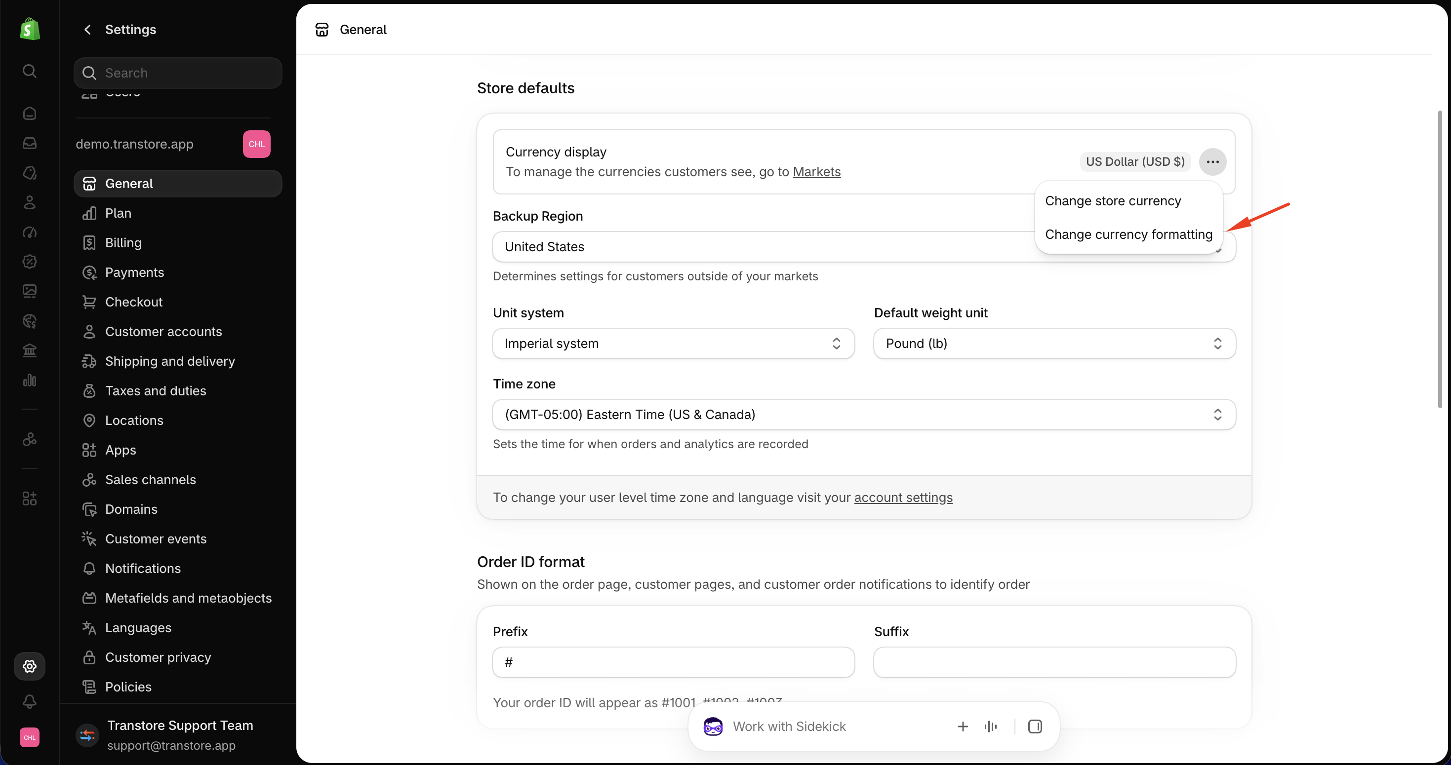
Task: Click the voice waveform icon in Sidekick bar
Action: tap(991, 726)
